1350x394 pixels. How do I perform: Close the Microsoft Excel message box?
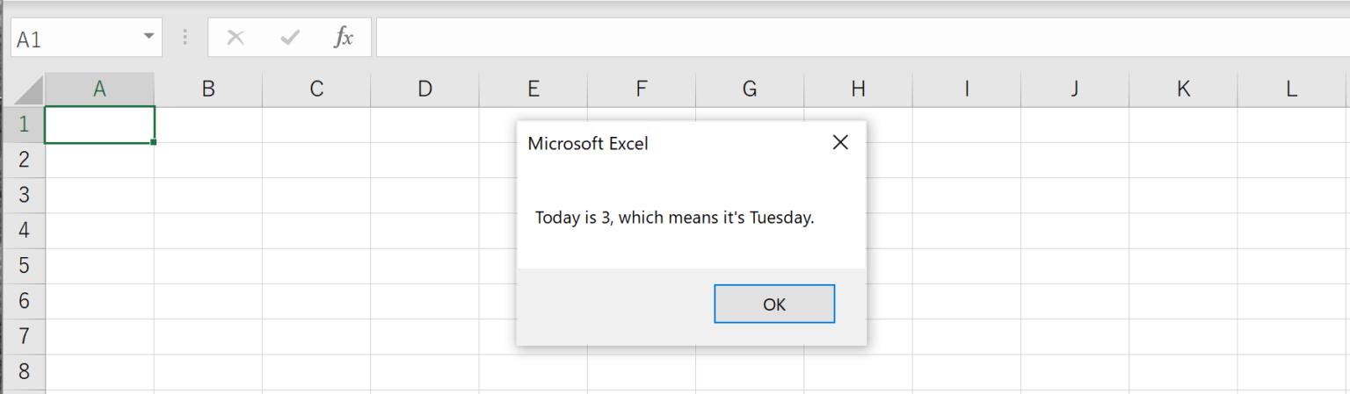point(840,143)
